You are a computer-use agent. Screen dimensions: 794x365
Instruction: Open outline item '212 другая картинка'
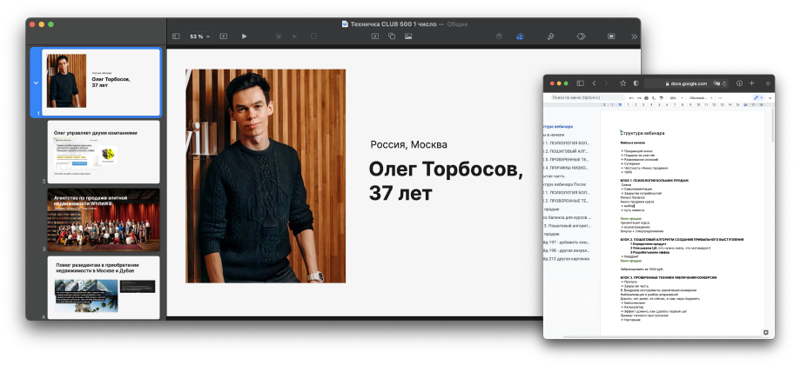[x=567, y=258]
